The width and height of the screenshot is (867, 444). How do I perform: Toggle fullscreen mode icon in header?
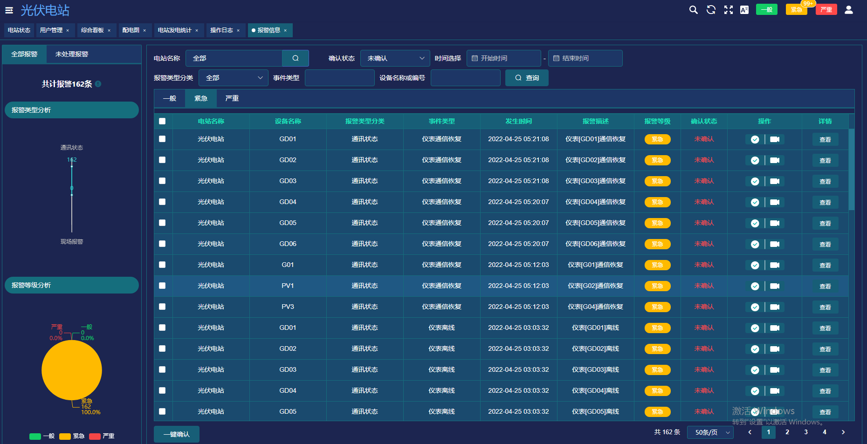729,10
